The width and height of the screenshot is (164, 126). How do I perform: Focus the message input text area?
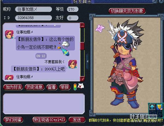44,104
